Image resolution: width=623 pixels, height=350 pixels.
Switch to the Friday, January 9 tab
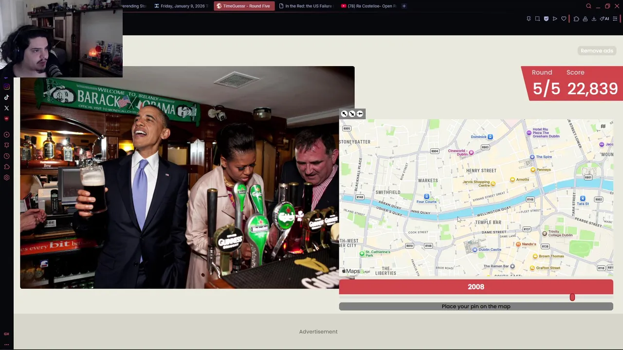point(181,6)
